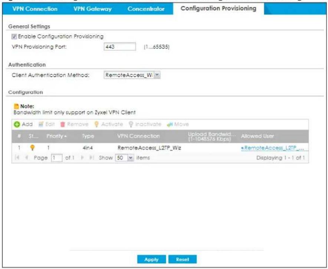The image size is (328, 269).
Task: Switch to Concentrator tab
Action: [x=146, y=9]
